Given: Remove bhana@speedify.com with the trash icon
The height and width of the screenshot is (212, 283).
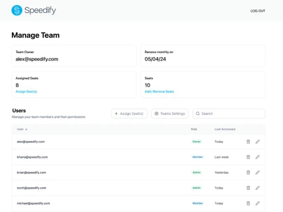Looking at the screenshot, I should [248, 157].
